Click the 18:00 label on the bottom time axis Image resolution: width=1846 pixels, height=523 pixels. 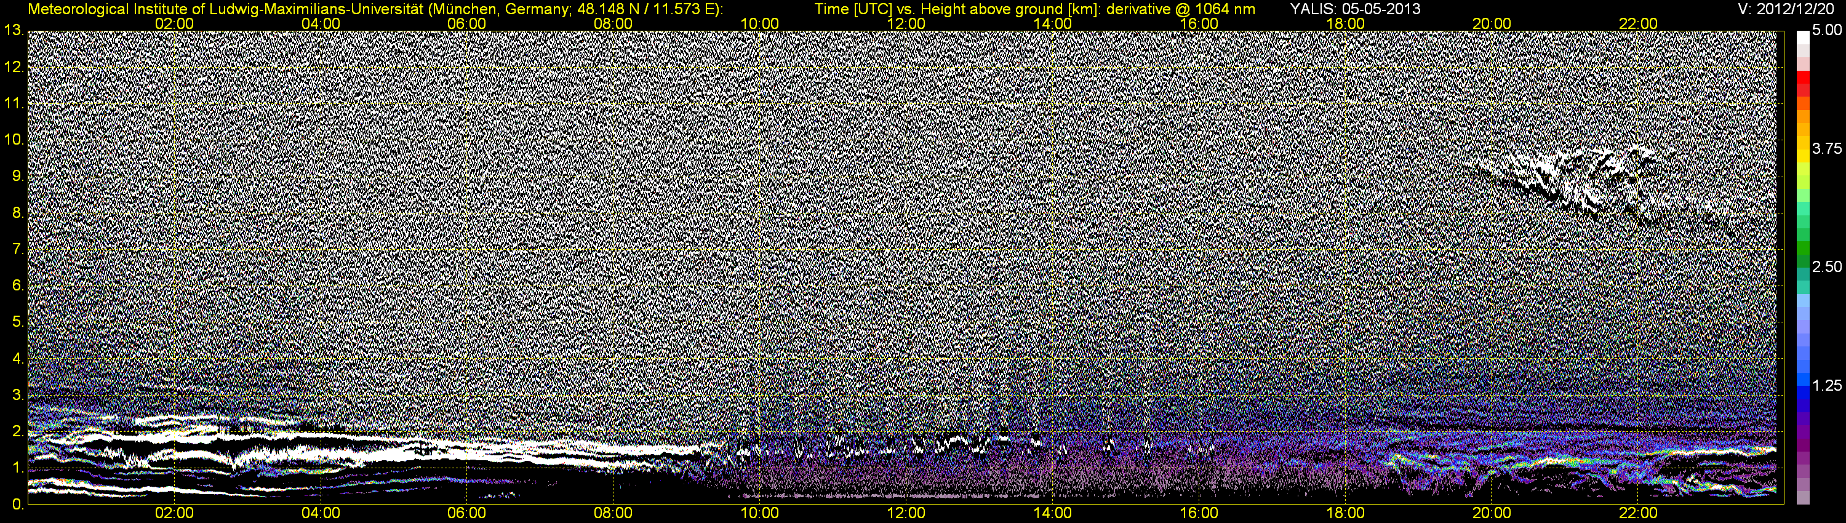pyautogui.click(x=1346, y=514)
